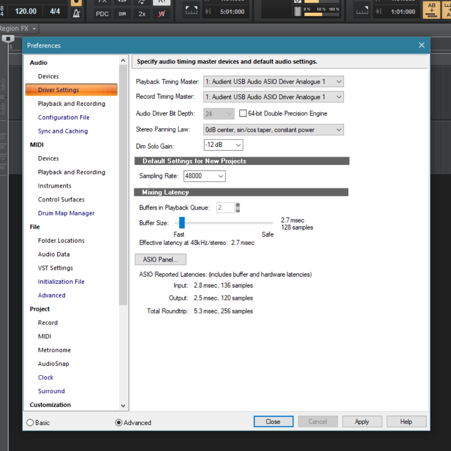Open Instruments settings
The height and width of the screenshot is (451, 451).
(x=55, y=186)
